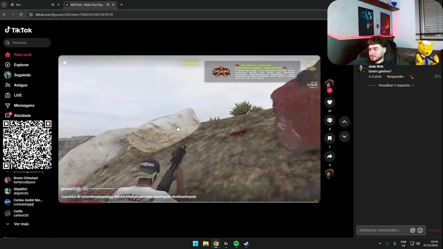Image resolution: width=443 pixels, height=249 pixels.
Task: Go to next video with down arrow
Action: pos(344,137)
